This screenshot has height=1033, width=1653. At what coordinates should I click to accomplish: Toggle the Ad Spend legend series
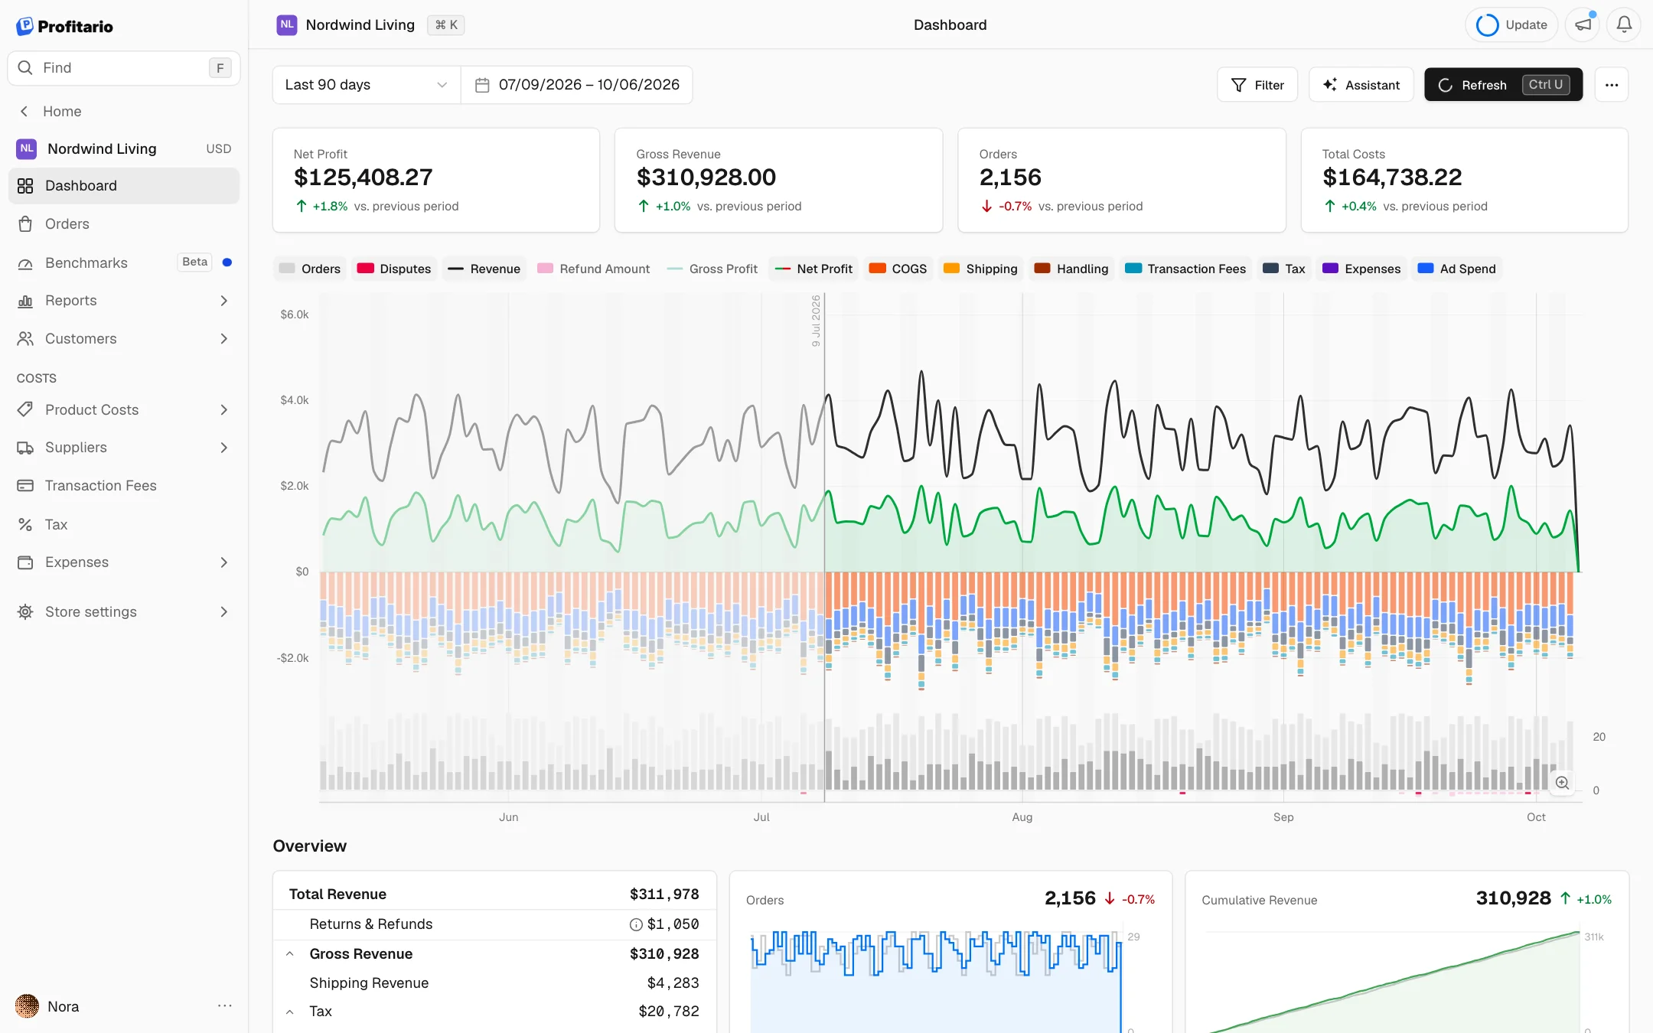coord(1457,269)
